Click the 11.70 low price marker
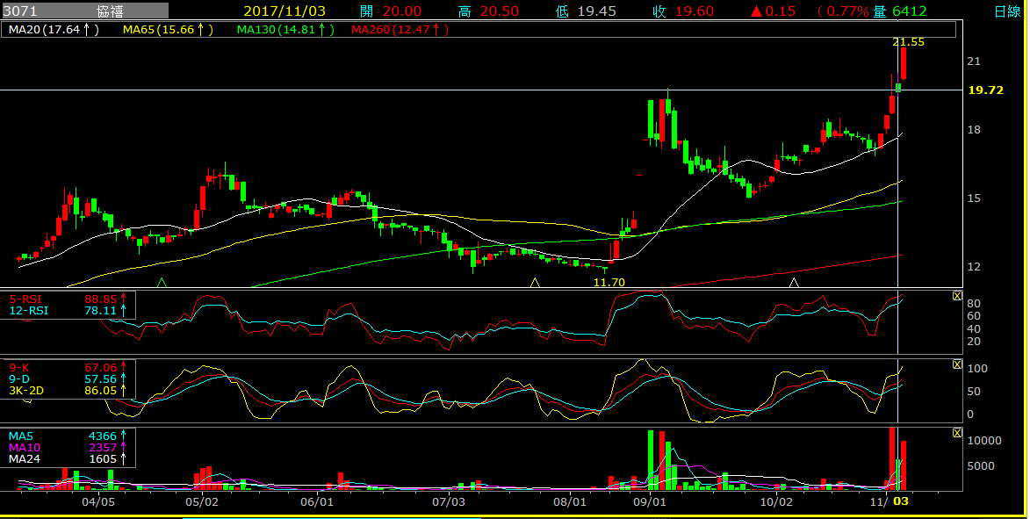Screen dimensions: 1030x519 pyautogui.click(x=609, y=283)
